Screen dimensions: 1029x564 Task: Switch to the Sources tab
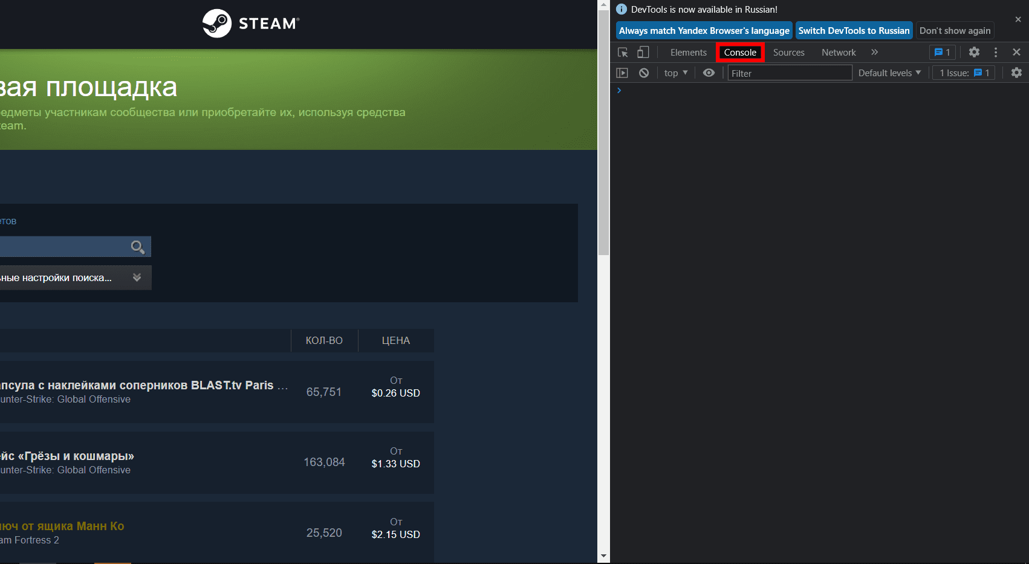point(788,53)
